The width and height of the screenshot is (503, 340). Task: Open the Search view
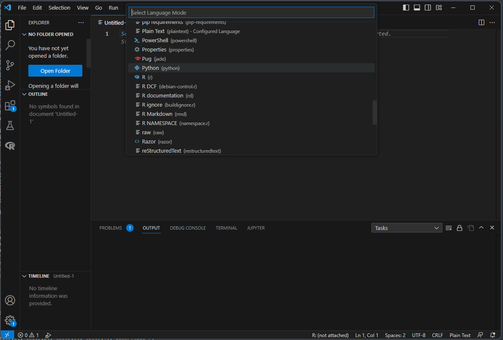[10, 45]
